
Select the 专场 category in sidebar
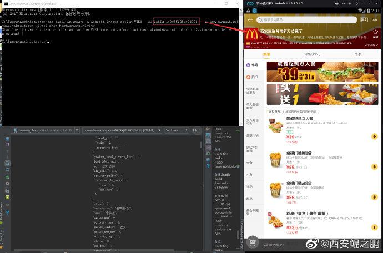[254, 65]
